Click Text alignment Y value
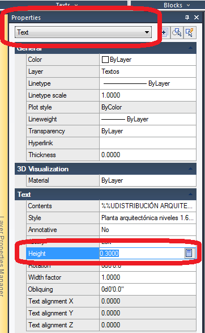 (x=148, y=313)
